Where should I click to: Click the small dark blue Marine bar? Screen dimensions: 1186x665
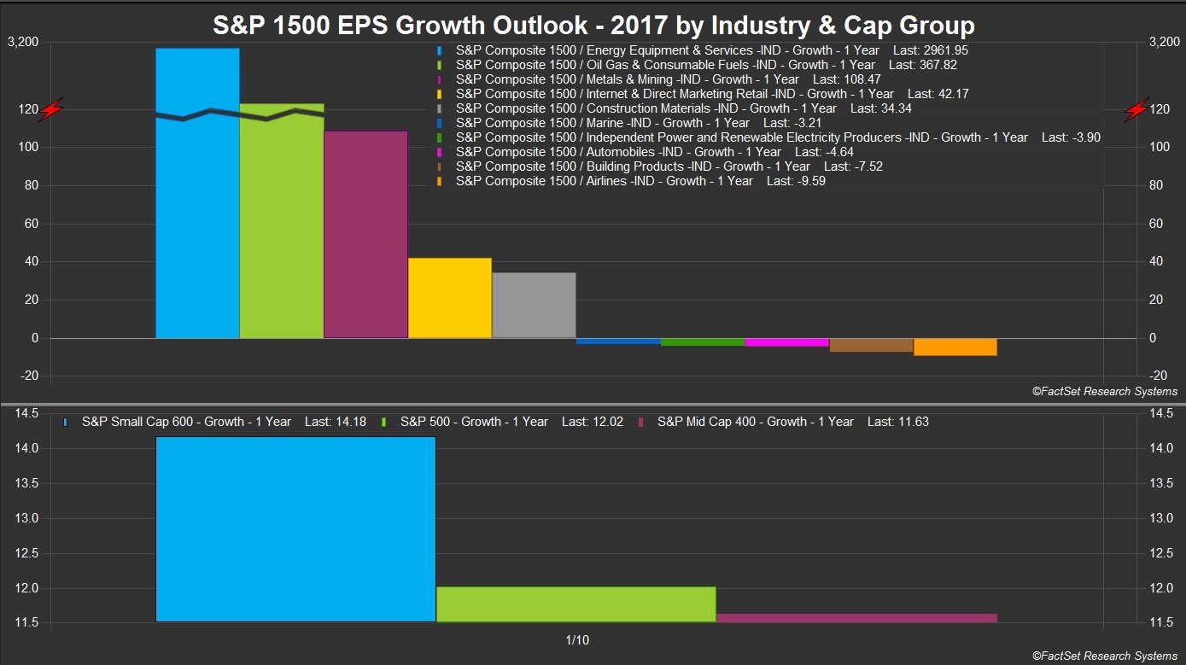click(x=619, y=341)
